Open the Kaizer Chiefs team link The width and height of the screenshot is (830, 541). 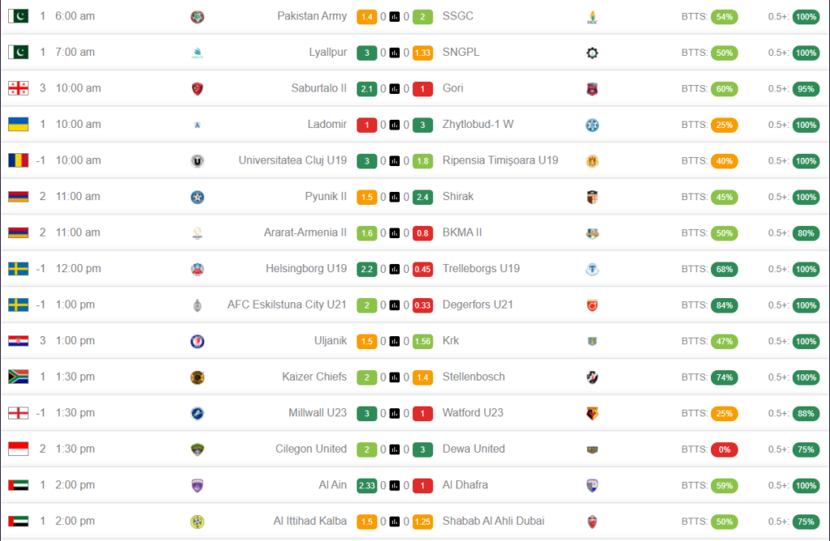click(314, 377)
